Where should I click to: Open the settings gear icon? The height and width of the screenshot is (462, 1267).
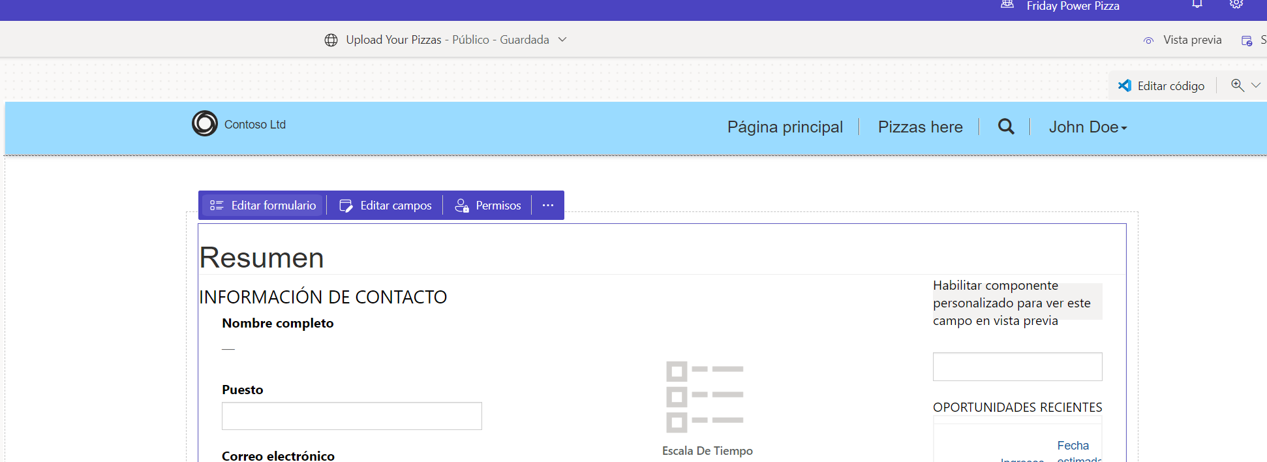1236,4
